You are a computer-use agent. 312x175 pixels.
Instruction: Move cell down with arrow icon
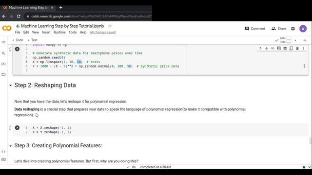267,48
